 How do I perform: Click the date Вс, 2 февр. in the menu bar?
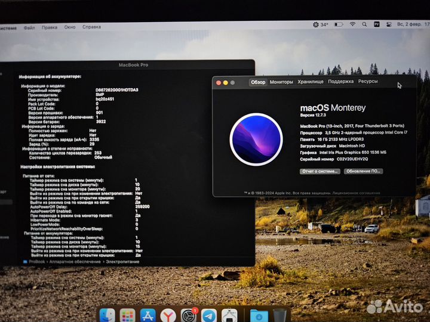point(409,24)
